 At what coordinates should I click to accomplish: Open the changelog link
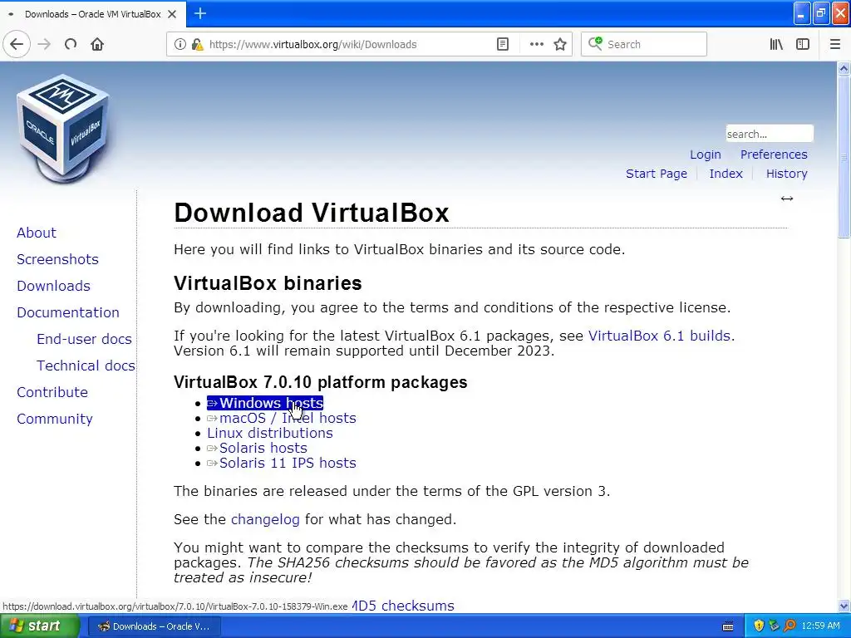click(265, 520)
